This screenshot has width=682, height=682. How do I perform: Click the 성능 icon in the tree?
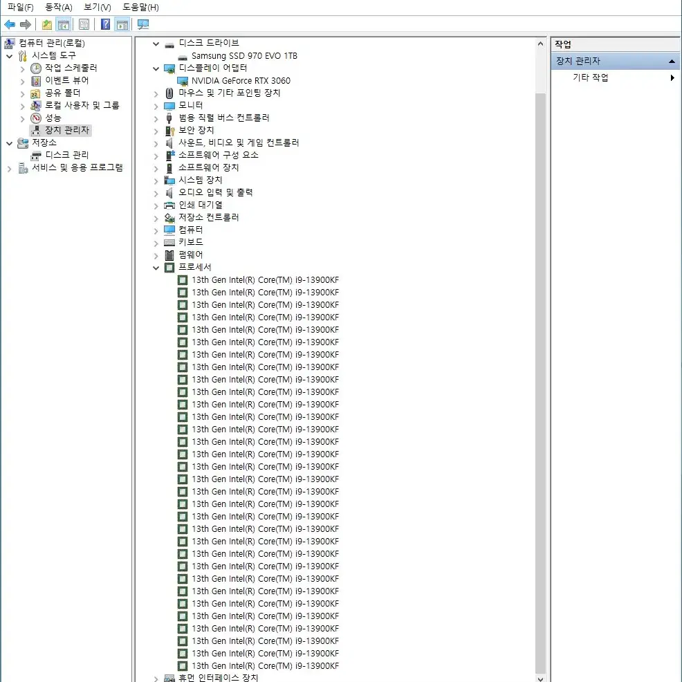point(36,118)
